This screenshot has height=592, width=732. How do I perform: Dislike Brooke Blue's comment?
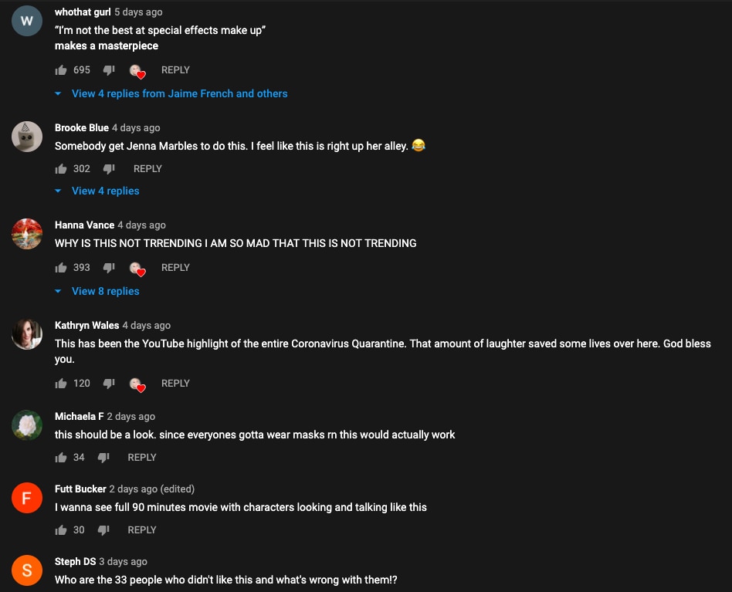(x=109, y=169)
